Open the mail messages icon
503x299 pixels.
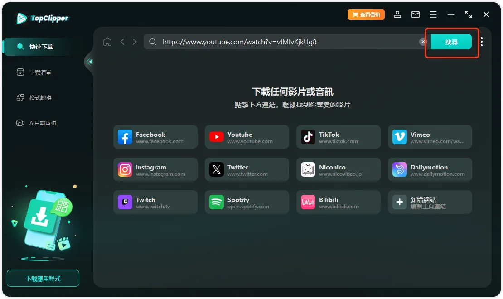coord(416,14)
